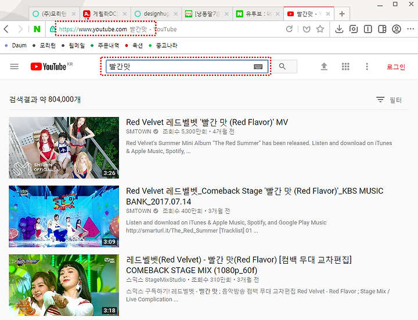Take a screen capture with the camera icon
The height and width of the screenshot is (320, 418).
pyautogui.click(x=354, y=29)
